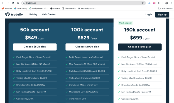Click the Log in link

click(149, 14)
